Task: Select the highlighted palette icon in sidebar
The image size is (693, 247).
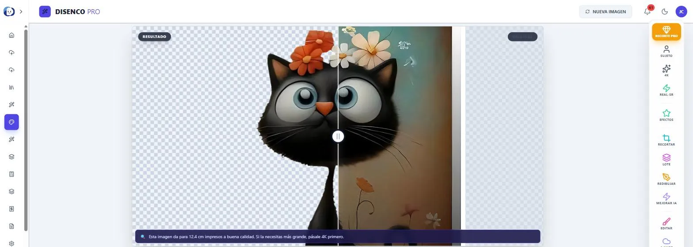Action: click(11, 122)
